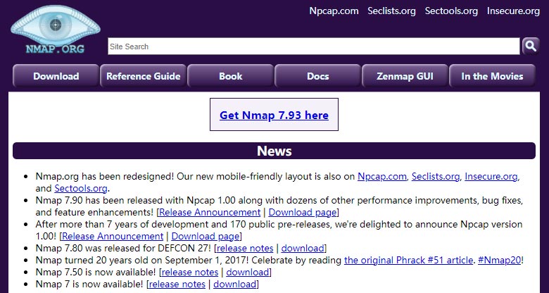Open the Download menu button
The image size is (549, 293).
56,76
